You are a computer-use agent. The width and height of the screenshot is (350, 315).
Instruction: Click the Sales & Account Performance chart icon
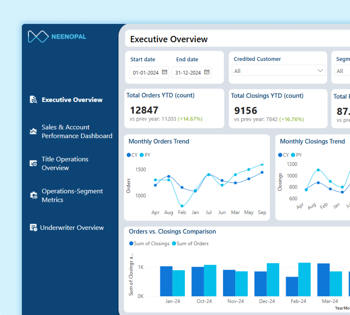coord(33,131)
